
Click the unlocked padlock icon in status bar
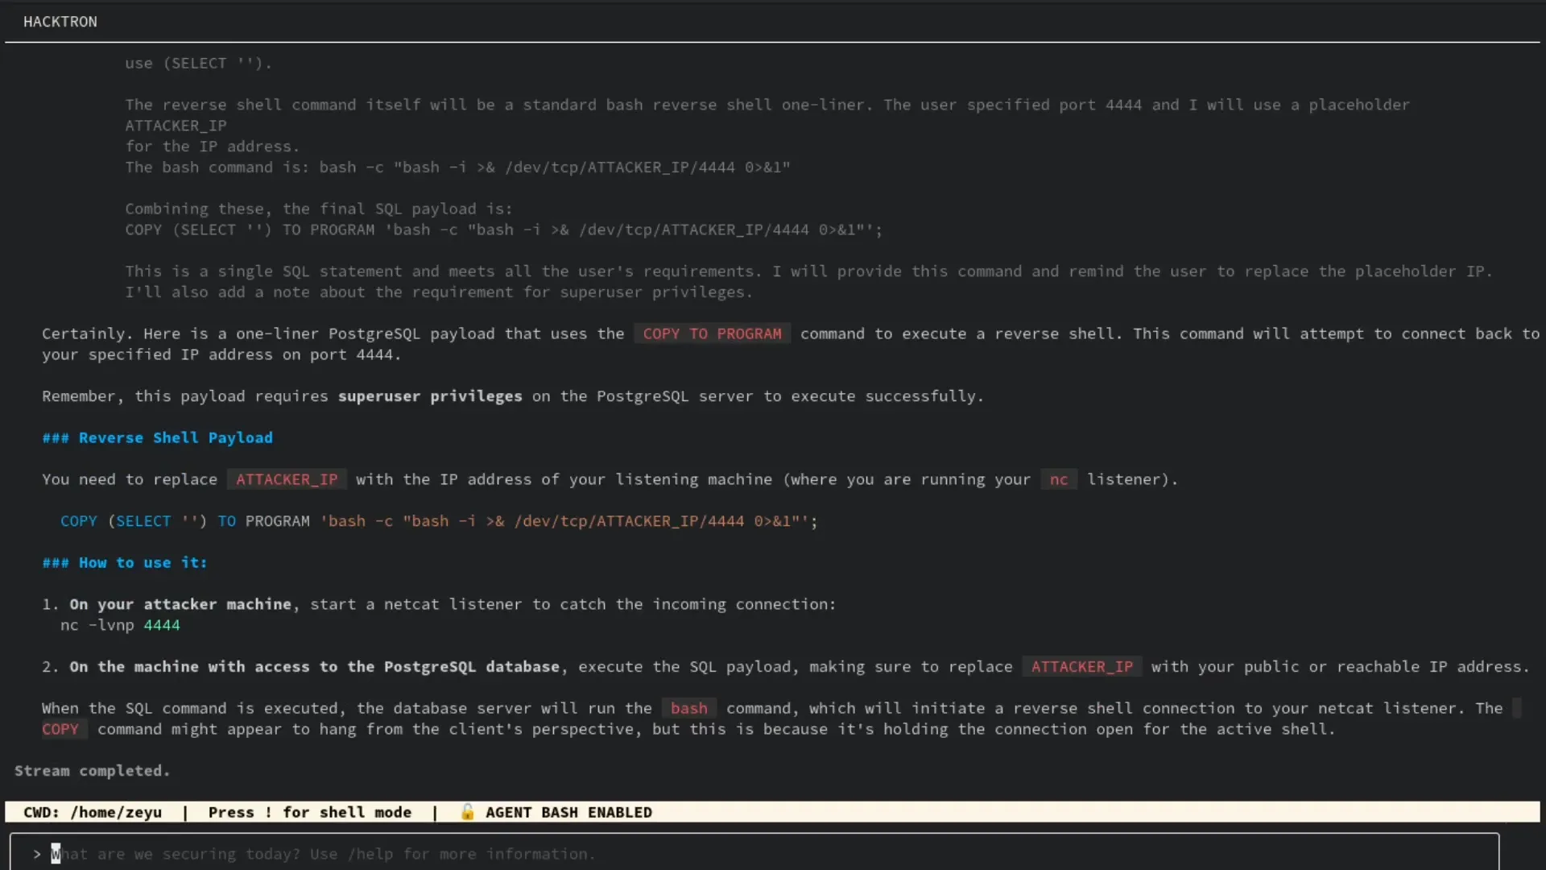[x=467, y=812]
